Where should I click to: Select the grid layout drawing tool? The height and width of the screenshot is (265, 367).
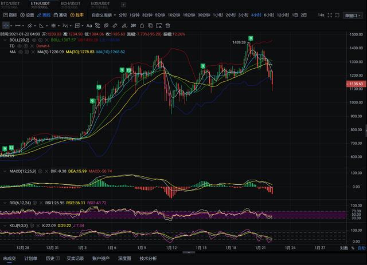point(77,26)
